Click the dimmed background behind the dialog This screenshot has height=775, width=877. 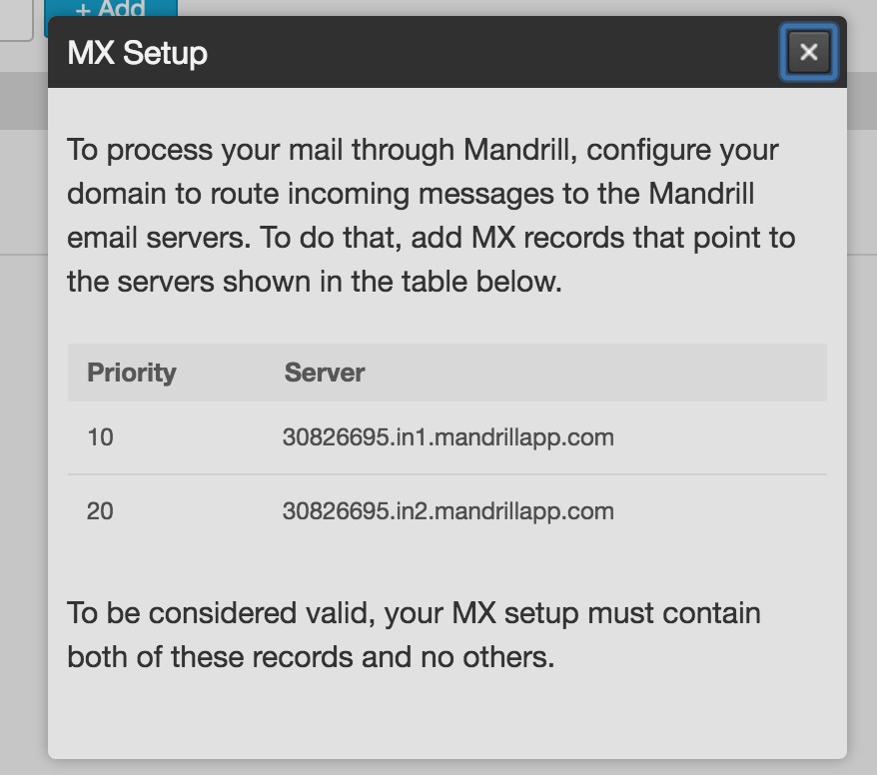(x=20, y=399)
